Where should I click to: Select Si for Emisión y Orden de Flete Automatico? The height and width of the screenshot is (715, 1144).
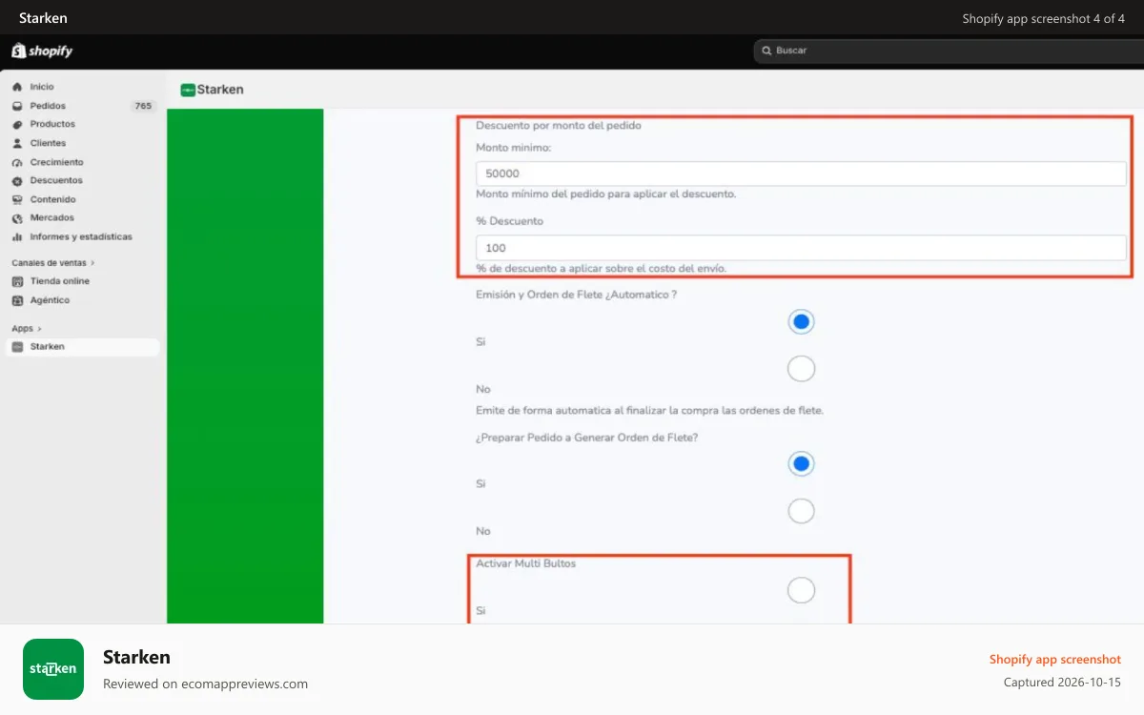pyautogui.click(x=801, y=322)
